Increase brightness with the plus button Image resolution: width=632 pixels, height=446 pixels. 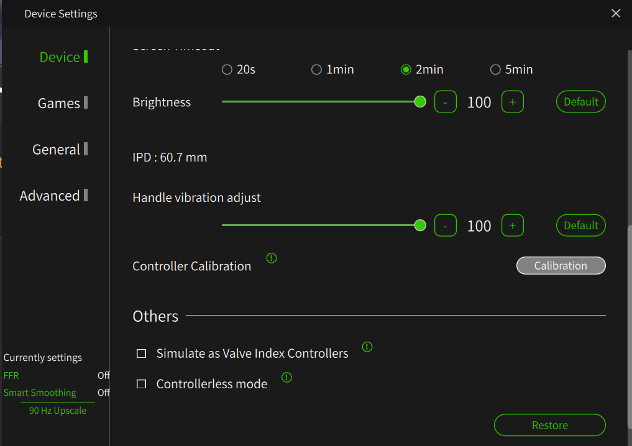(513, 102)
